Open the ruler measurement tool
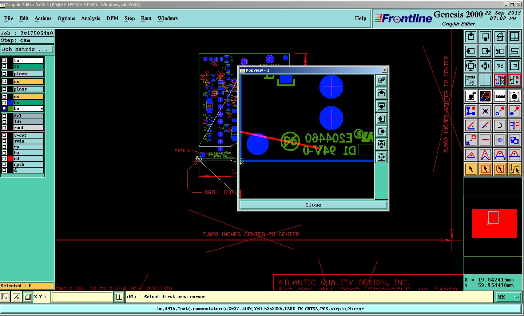 pos(500,96)
